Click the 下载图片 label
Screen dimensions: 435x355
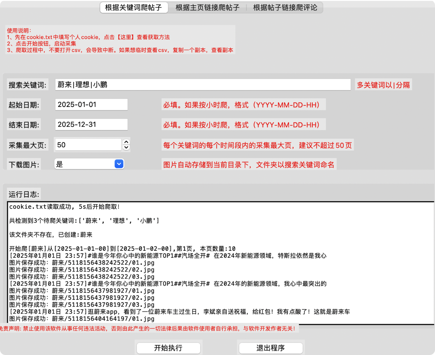pos(24,165)
